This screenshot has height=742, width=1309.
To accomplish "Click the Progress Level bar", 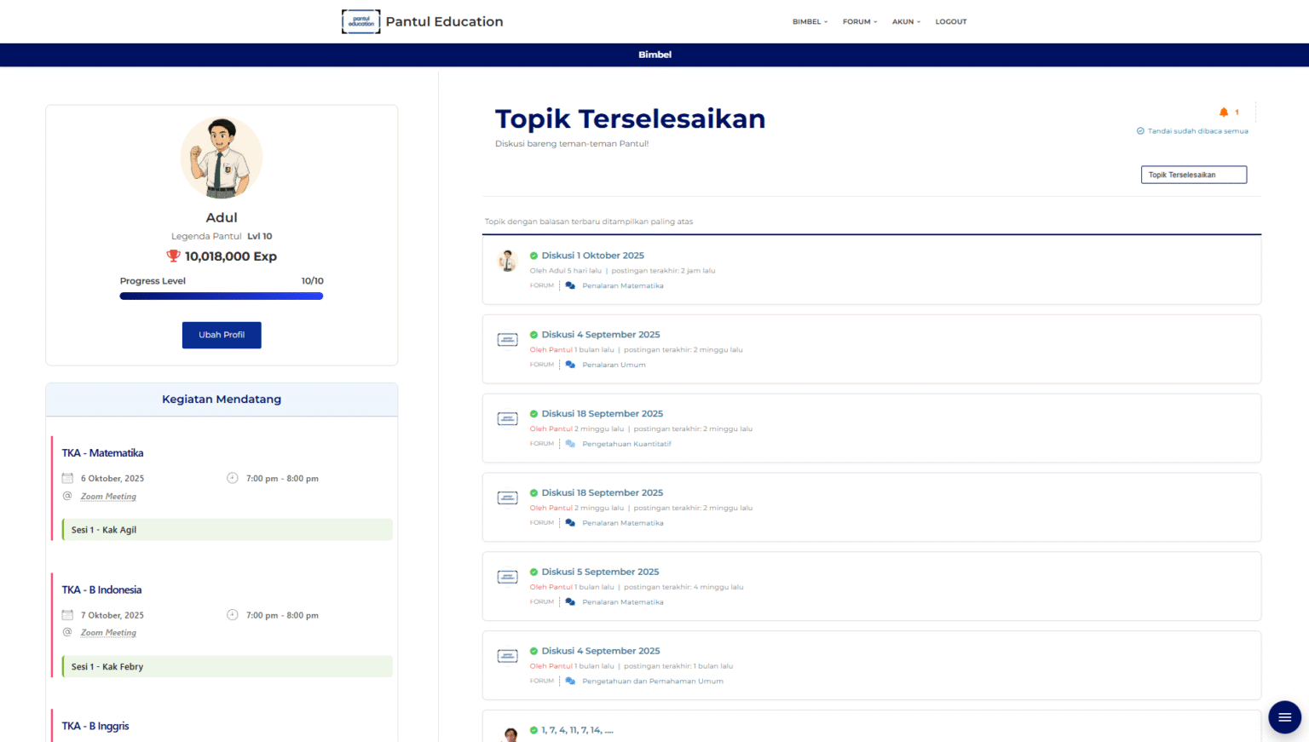I will click(x=222, y=296).
